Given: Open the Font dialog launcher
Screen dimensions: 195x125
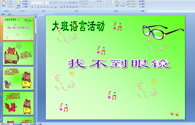Looking at the screenshot, I should pos(58,11).
